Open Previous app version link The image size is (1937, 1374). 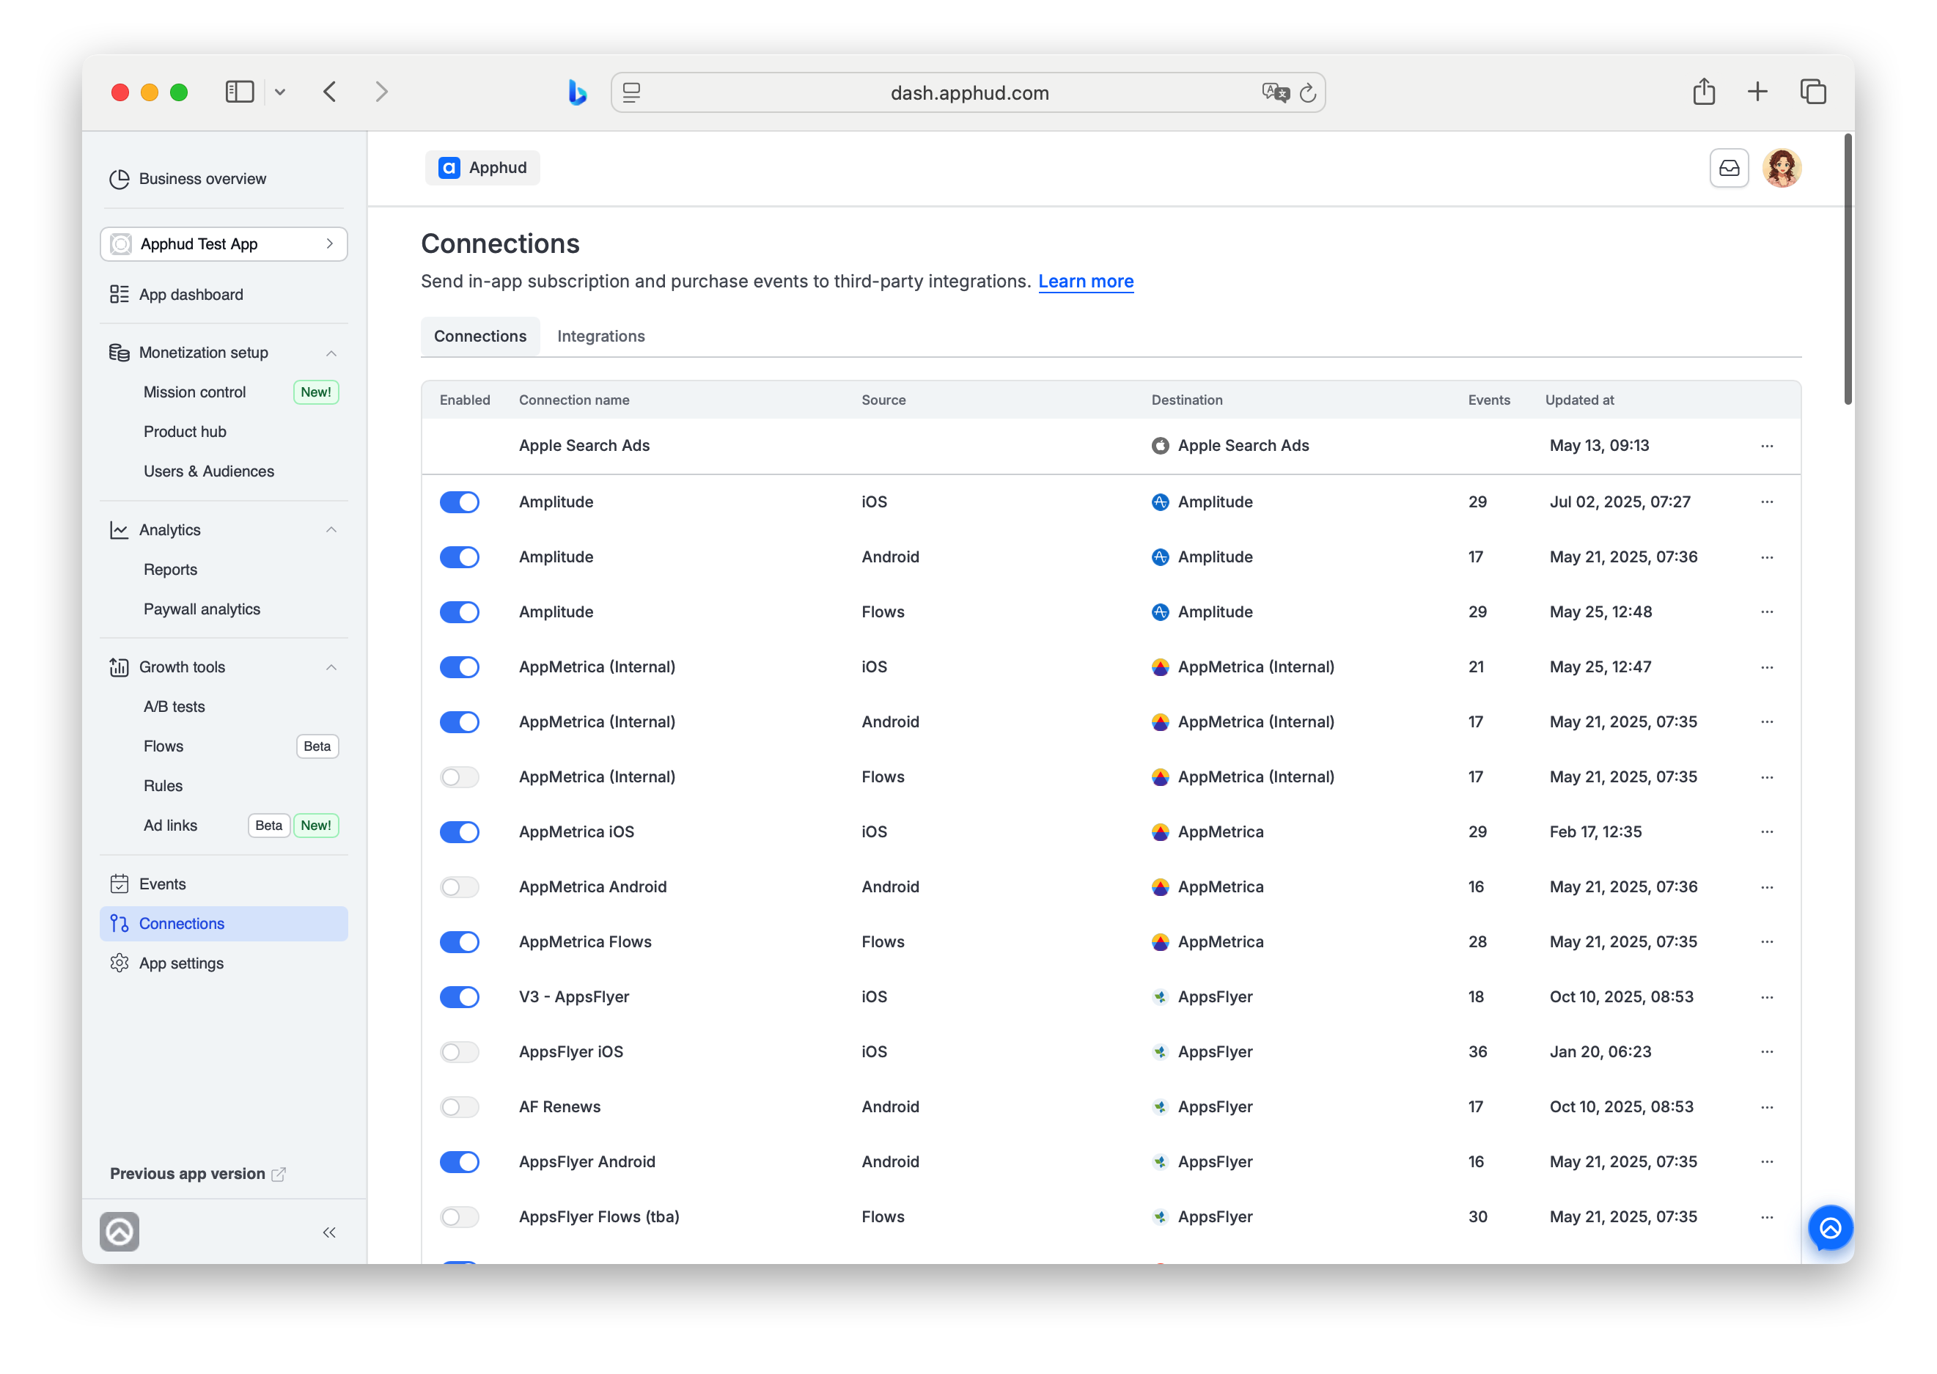pos(198,1174)
